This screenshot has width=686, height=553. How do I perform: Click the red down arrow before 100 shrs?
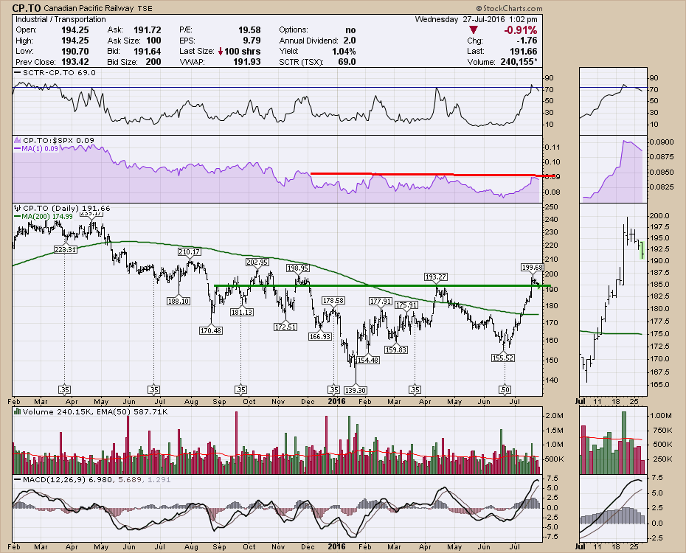pyautogui.click(x=220, y=51)
